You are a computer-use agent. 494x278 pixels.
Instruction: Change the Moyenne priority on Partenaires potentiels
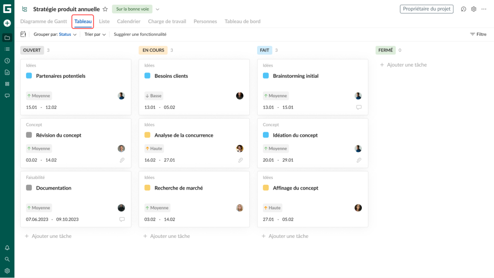point(39,96)
